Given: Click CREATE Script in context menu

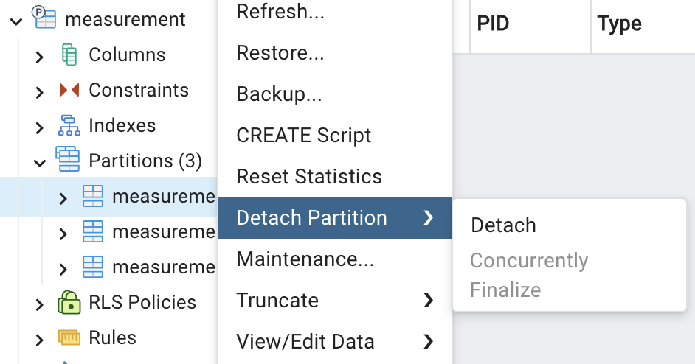Looking at the screenshot, I should pyautogui.click(x=303, y=136).
